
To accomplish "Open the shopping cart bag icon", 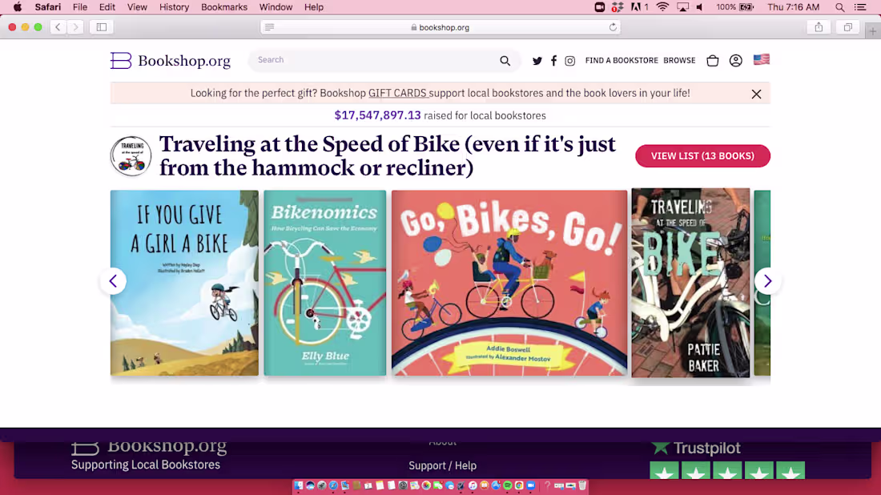I will coord(713,61).
